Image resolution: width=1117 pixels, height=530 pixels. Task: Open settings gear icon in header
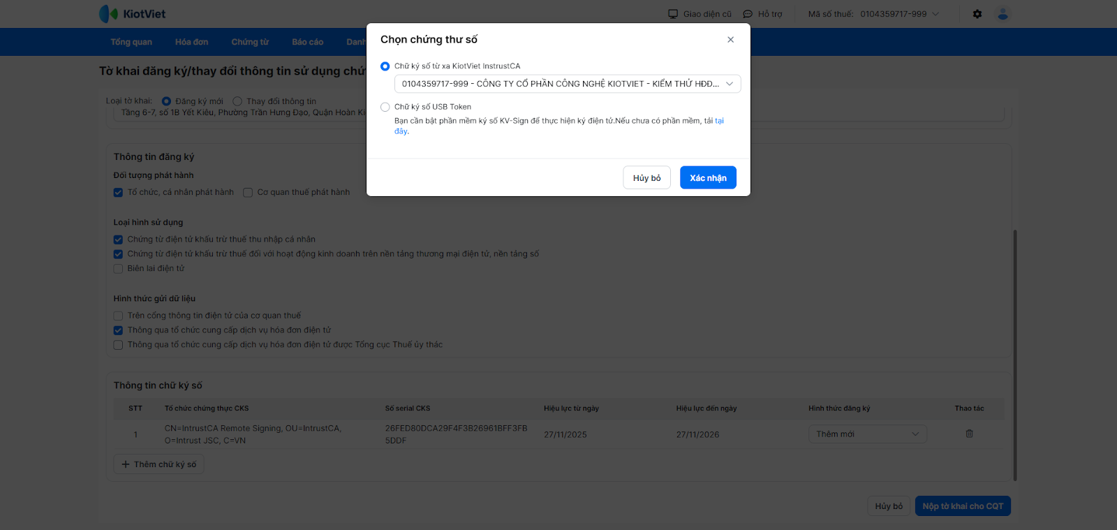point(977,14)
